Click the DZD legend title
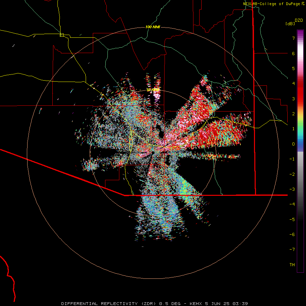The image size is (306, 306). (299, 20)
